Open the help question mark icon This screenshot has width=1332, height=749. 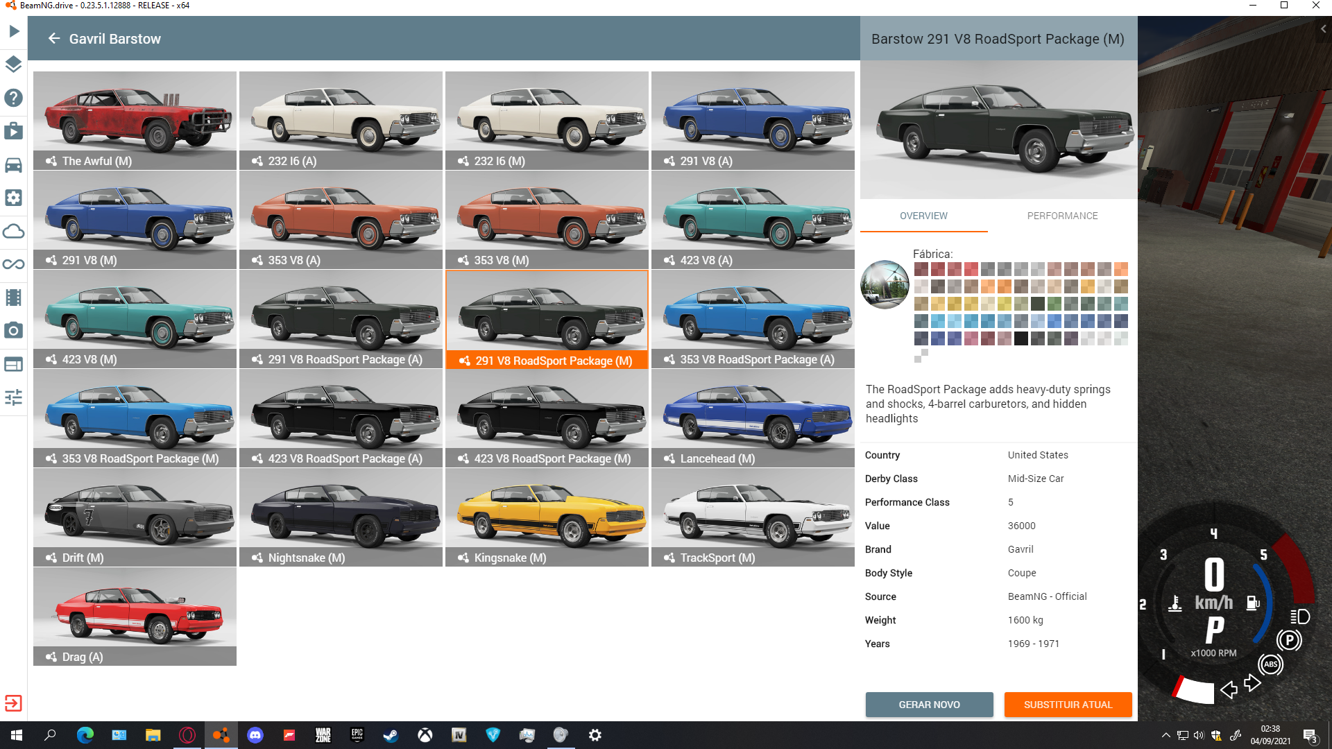click(14, 98)
